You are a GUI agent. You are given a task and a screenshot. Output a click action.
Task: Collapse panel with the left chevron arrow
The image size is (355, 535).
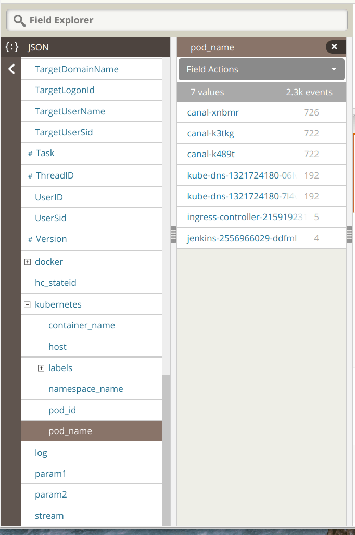[x=11, y=69]
